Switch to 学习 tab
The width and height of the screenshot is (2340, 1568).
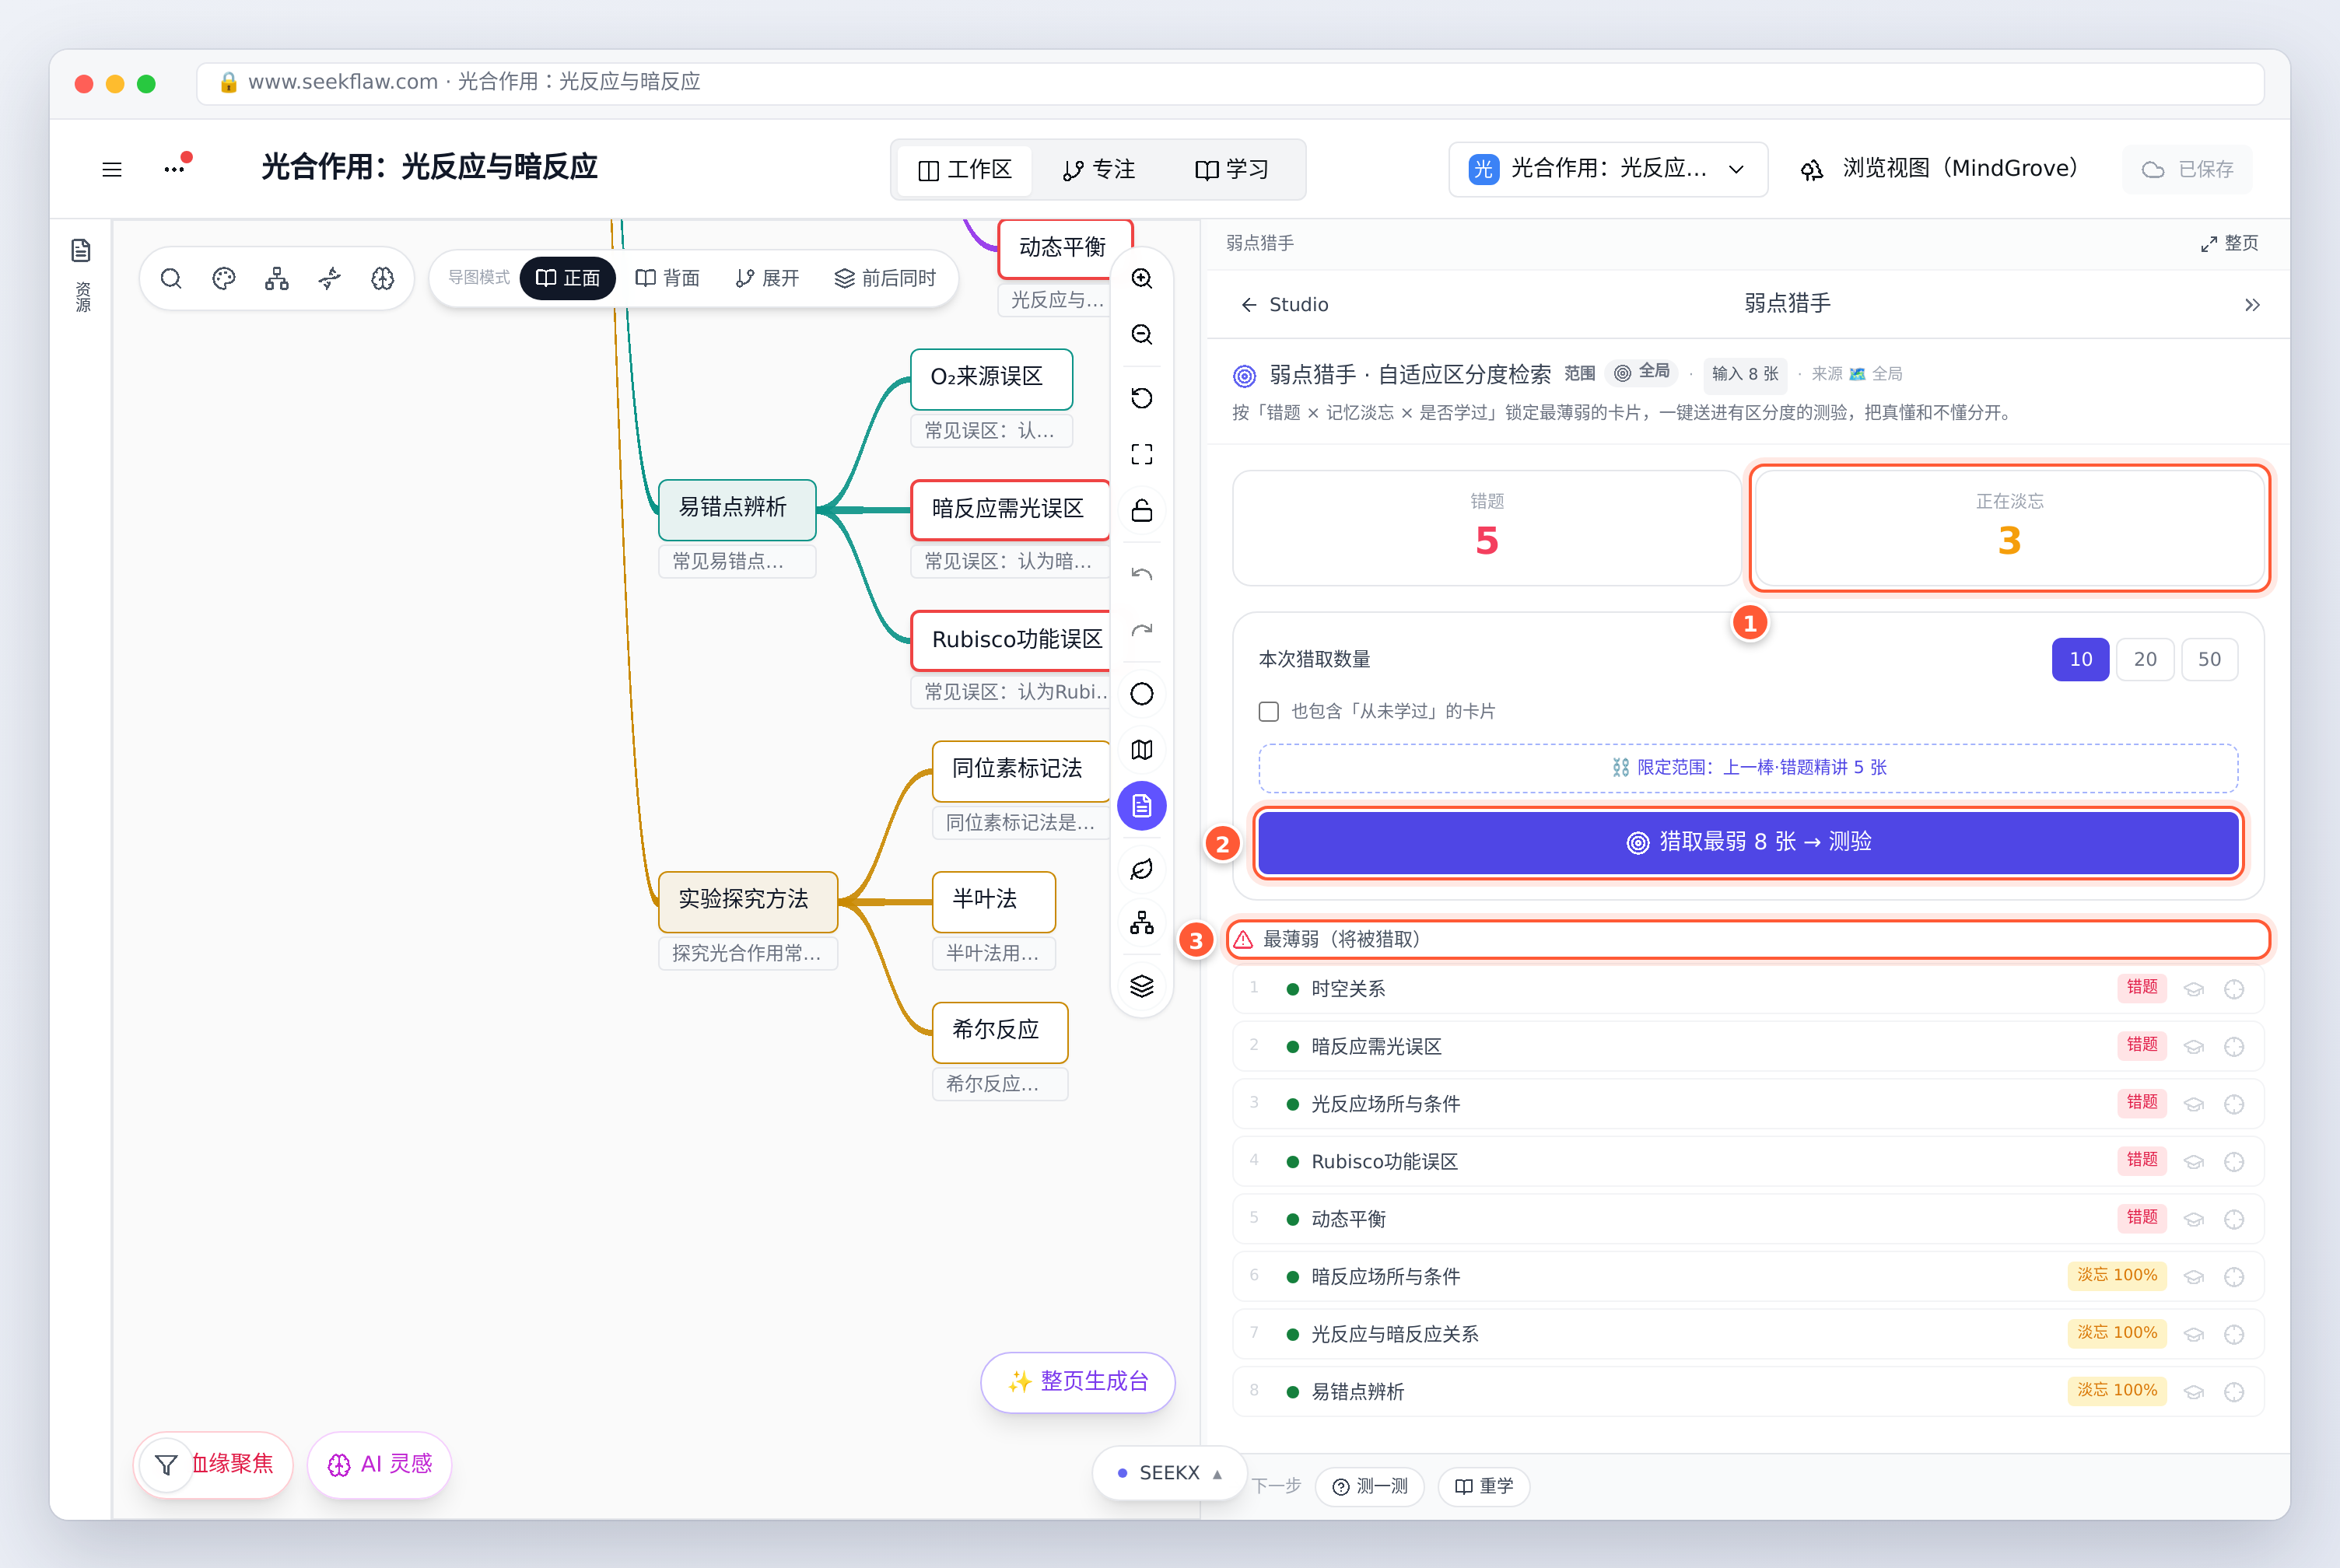point(1232,170)
